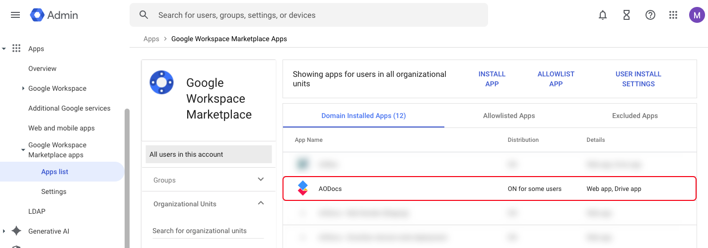Click the Apps grid icon in sidebar
This screenshot has height=248, width=708.
click(x=16, y=49)
